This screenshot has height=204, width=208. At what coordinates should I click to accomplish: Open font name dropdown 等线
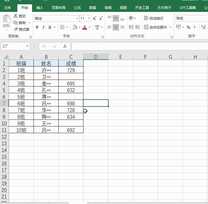point(77,18)
